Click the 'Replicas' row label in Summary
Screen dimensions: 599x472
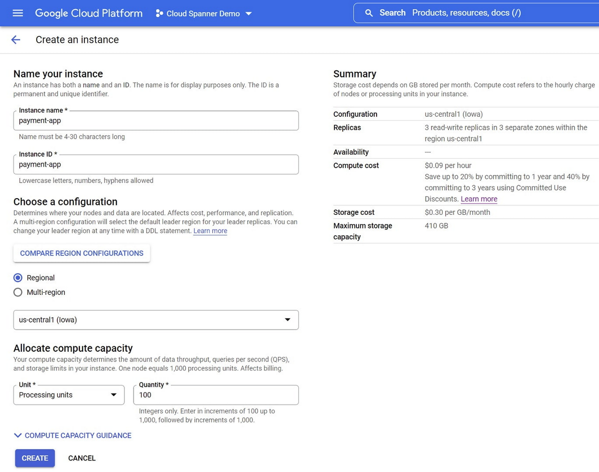point(347,128)
